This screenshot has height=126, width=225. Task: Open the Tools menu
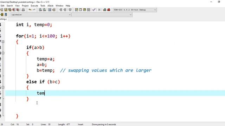tap(43, 6)
